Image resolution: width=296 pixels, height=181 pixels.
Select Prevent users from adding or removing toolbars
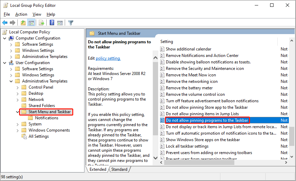click(x=209, y=153)
